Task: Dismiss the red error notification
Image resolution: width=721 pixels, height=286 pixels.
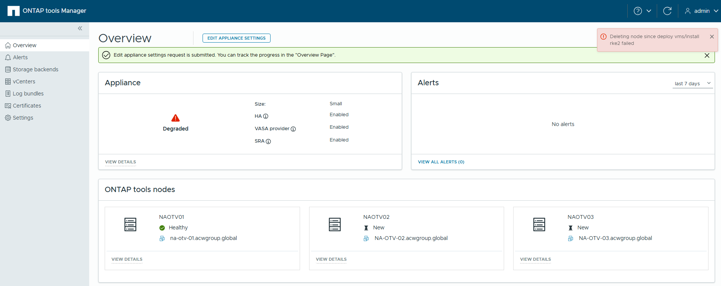Action: coord(712,37)
